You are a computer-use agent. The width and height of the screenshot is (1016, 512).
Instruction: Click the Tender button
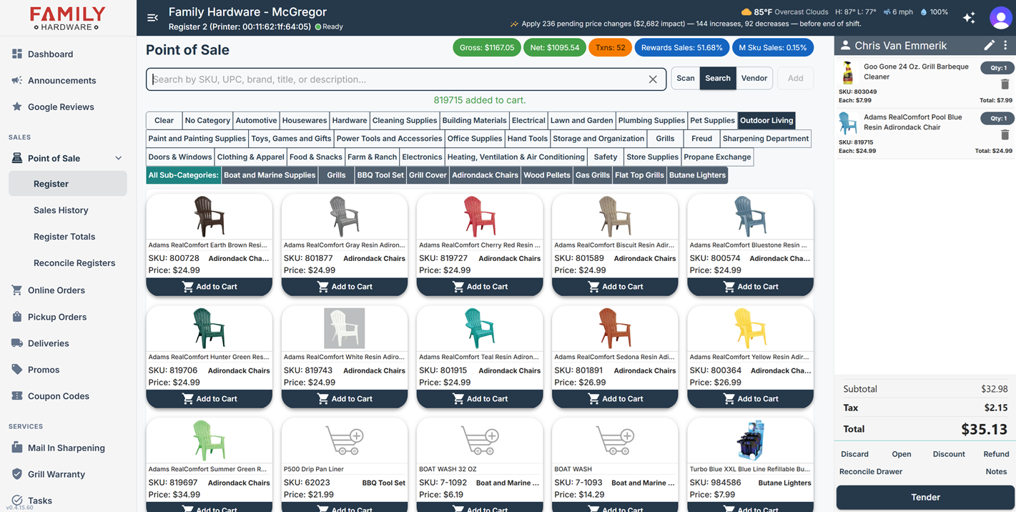(x=925, y=497)
